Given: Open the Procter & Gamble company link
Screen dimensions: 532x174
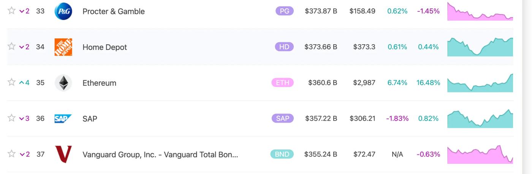Looking at the screenshot, I should point(113,11).
